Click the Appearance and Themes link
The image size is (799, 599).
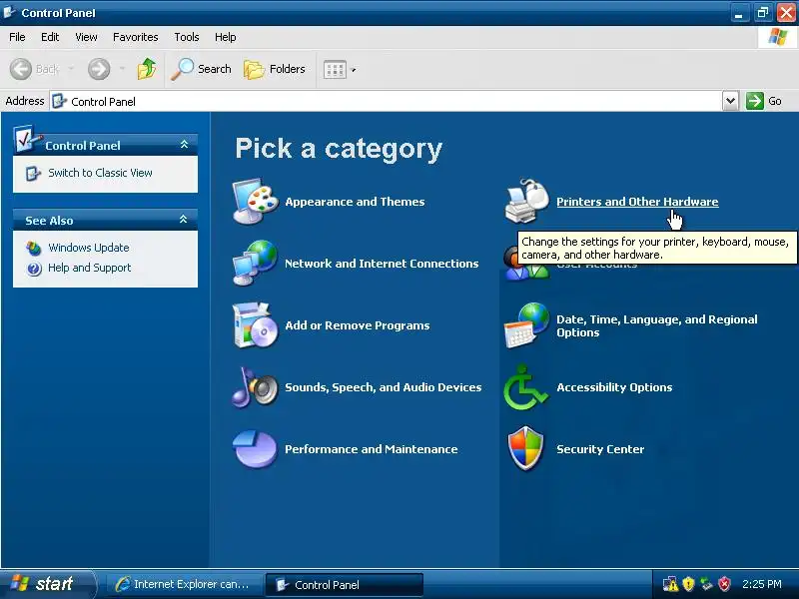tap(355, 202)
